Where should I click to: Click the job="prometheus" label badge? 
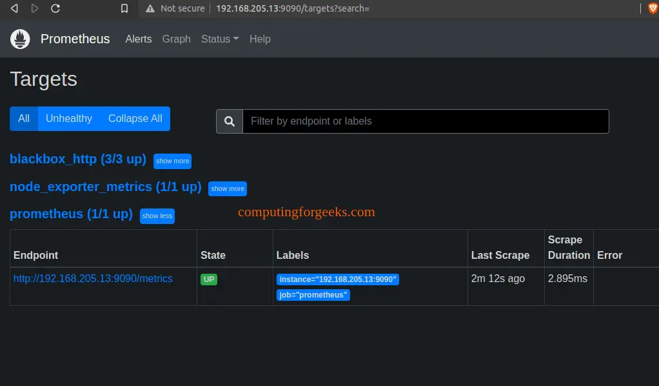click(313, 295)
